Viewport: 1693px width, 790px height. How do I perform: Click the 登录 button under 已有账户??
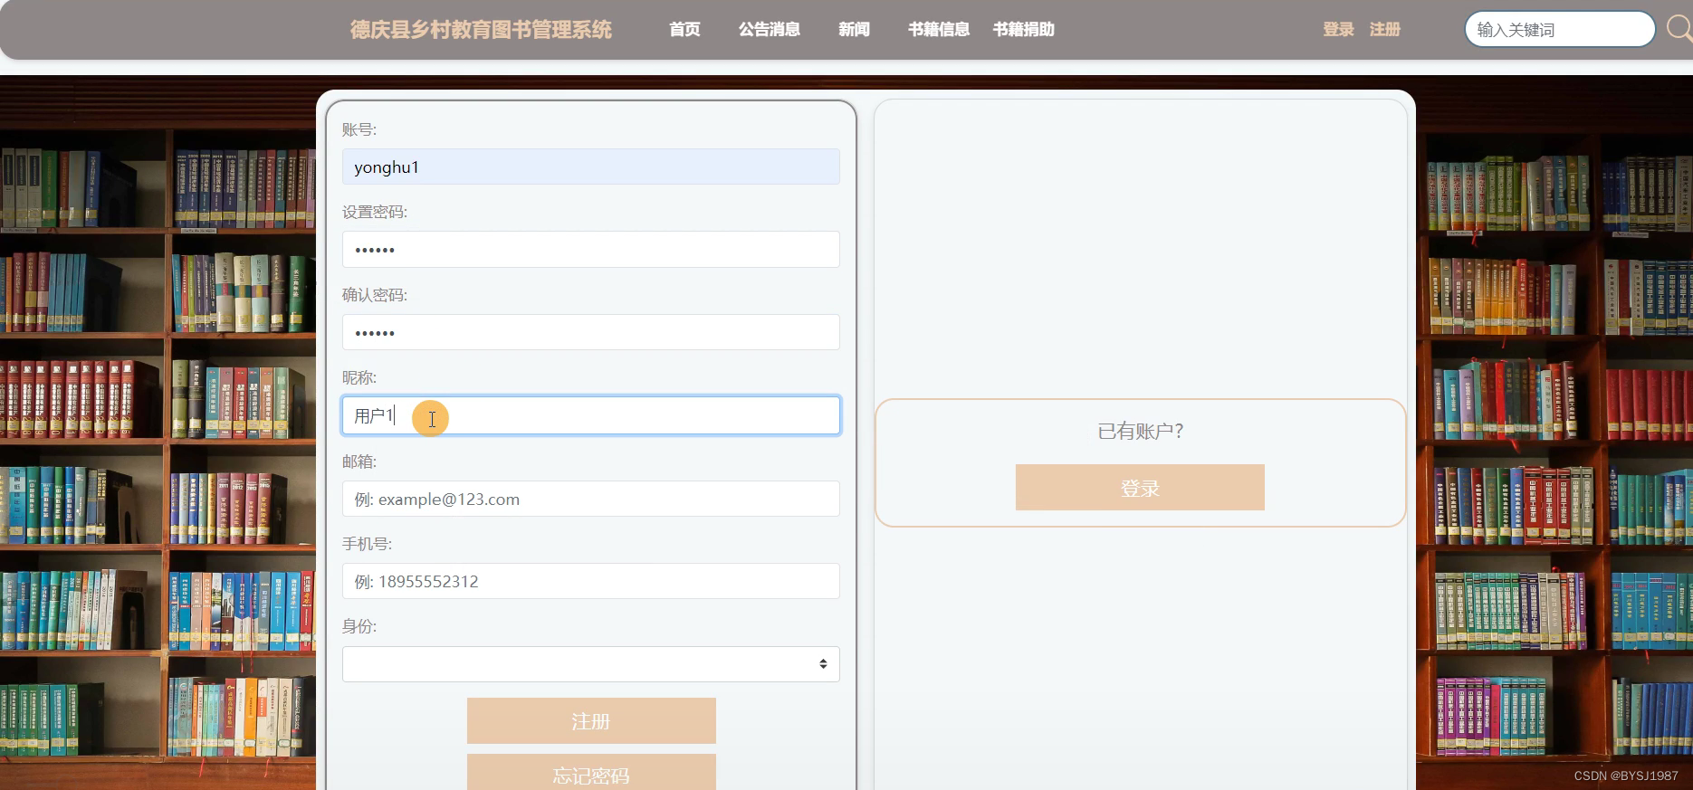coord(1140,488)
